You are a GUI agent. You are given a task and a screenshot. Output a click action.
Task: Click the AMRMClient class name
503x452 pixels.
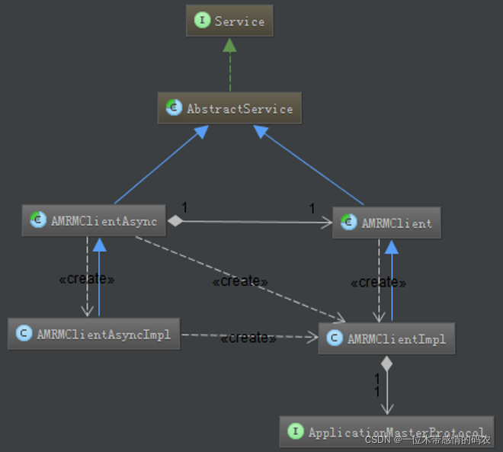(x=396, y=223)
